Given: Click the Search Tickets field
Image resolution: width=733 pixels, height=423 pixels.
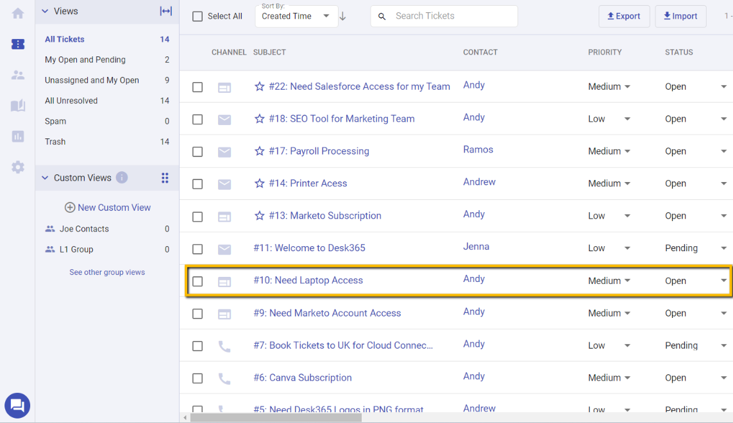Looking at the screenshot, I should click(444, 16).
